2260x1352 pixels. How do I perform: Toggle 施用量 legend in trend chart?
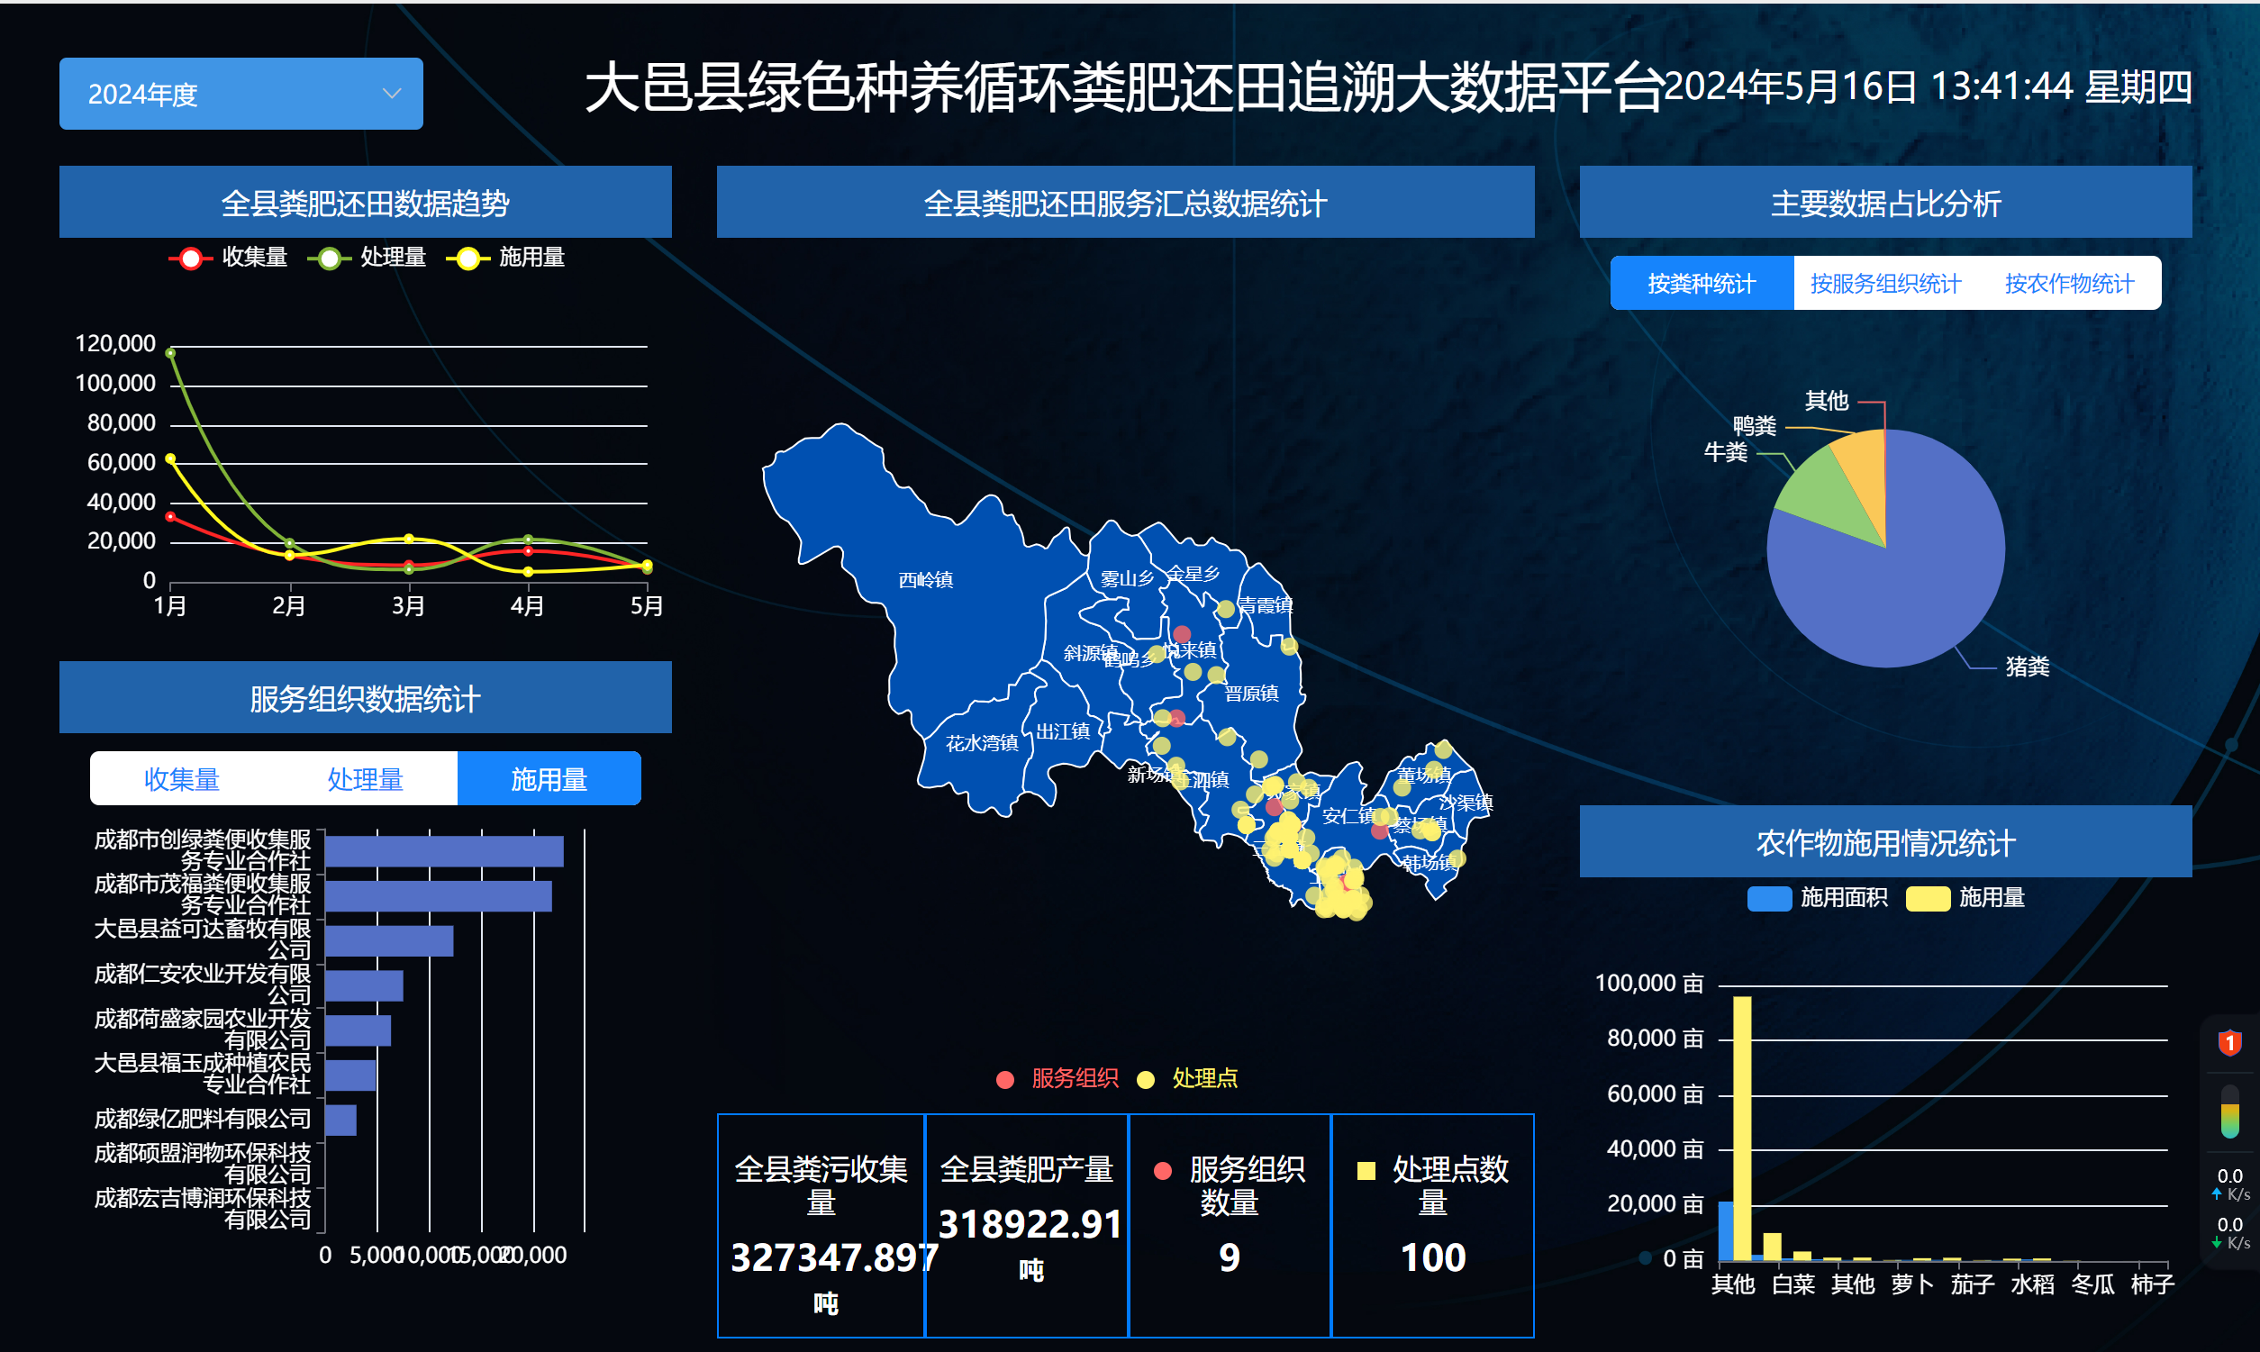[504, 258]
